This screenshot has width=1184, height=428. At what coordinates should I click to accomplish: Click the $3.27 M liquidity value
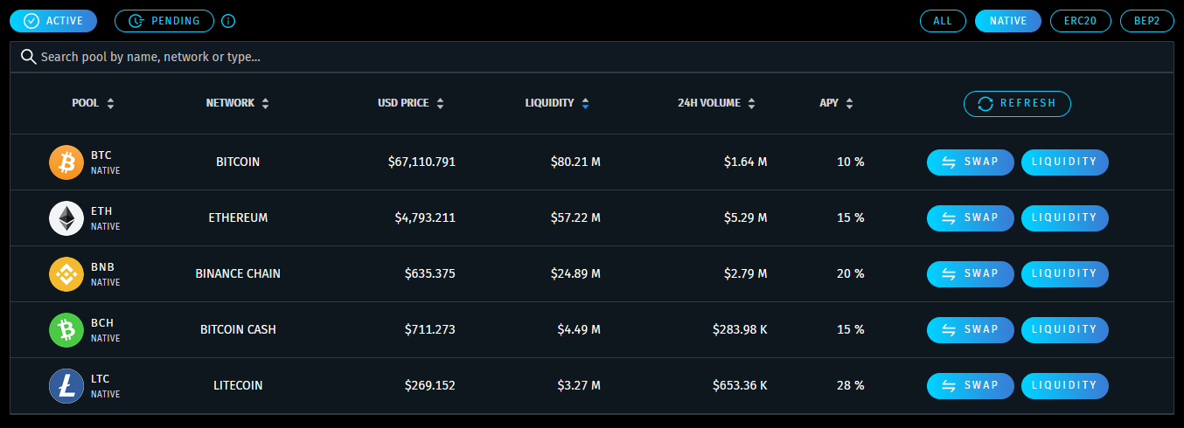tap(579, 386)
